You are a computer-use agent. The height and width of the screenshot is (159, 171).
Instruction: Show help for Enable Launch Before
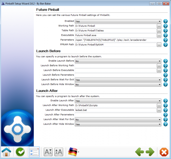coord(165,61)
